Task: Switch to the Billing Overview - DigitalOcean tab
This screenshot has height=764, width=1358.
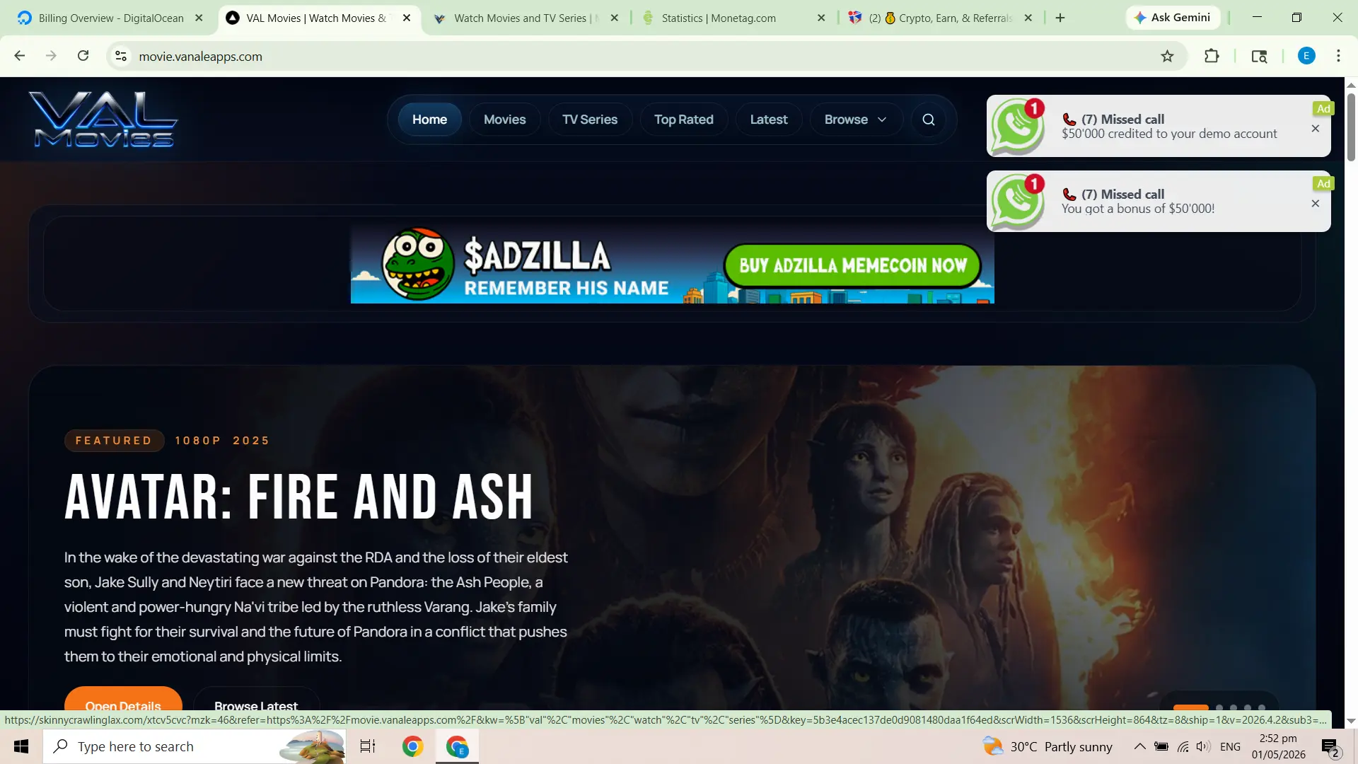Action: [111, 18]
